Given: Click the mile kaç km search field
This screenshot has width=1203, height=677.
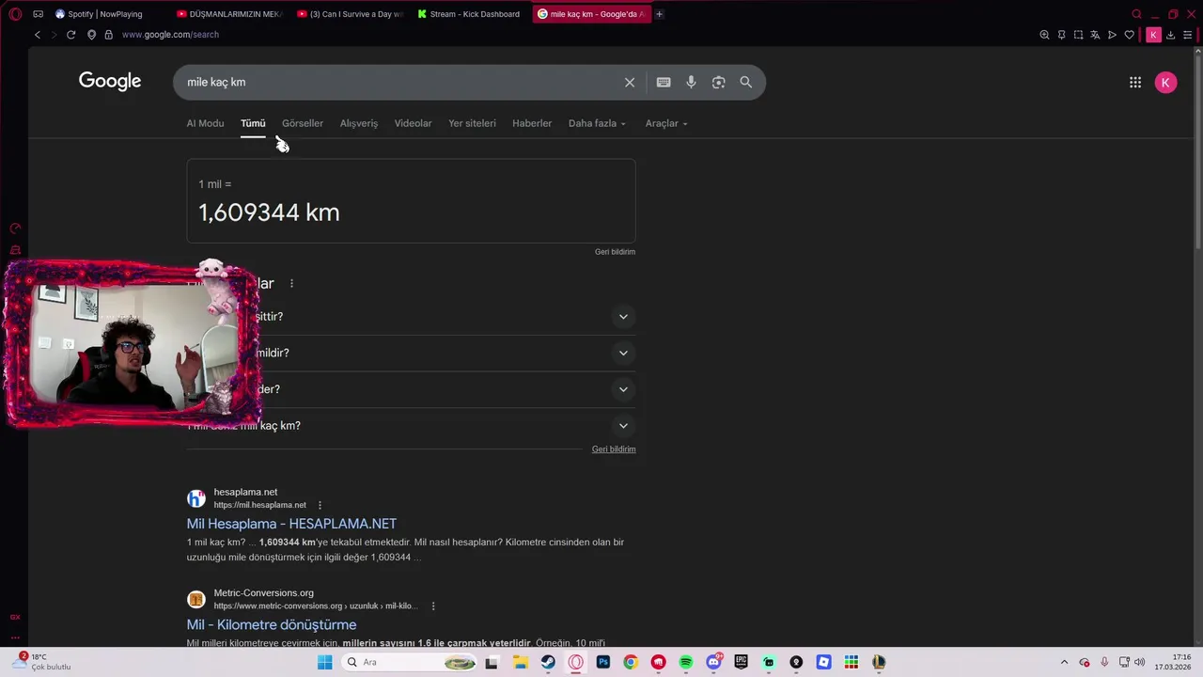Looking at the screenshot, I should (x=399, y=83).
